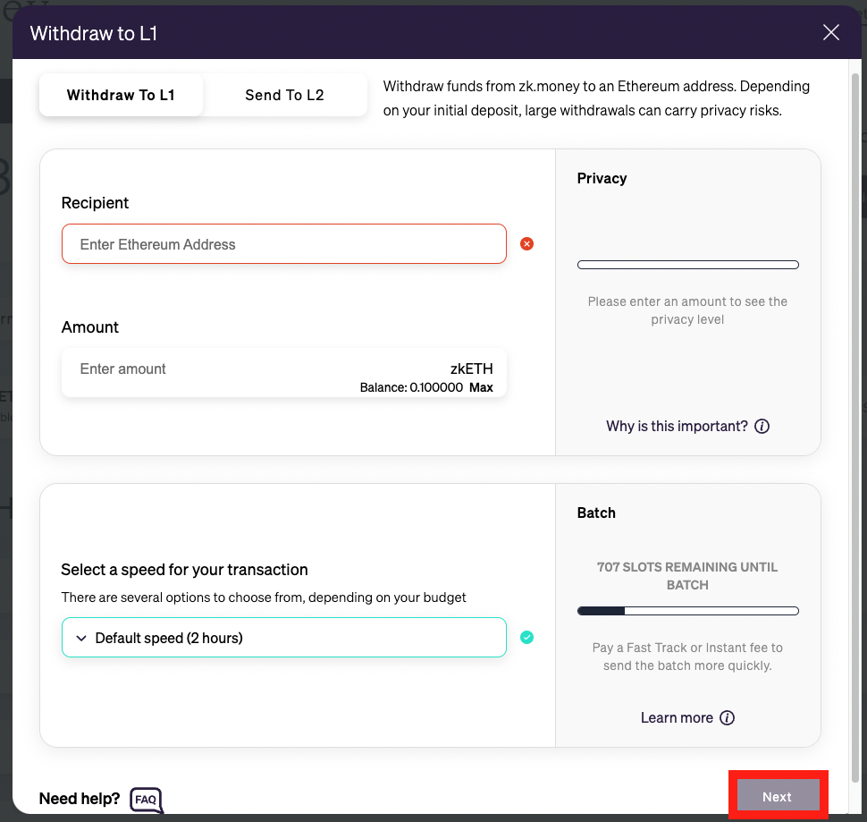Click info icon next to Learn more

[727, 717]
